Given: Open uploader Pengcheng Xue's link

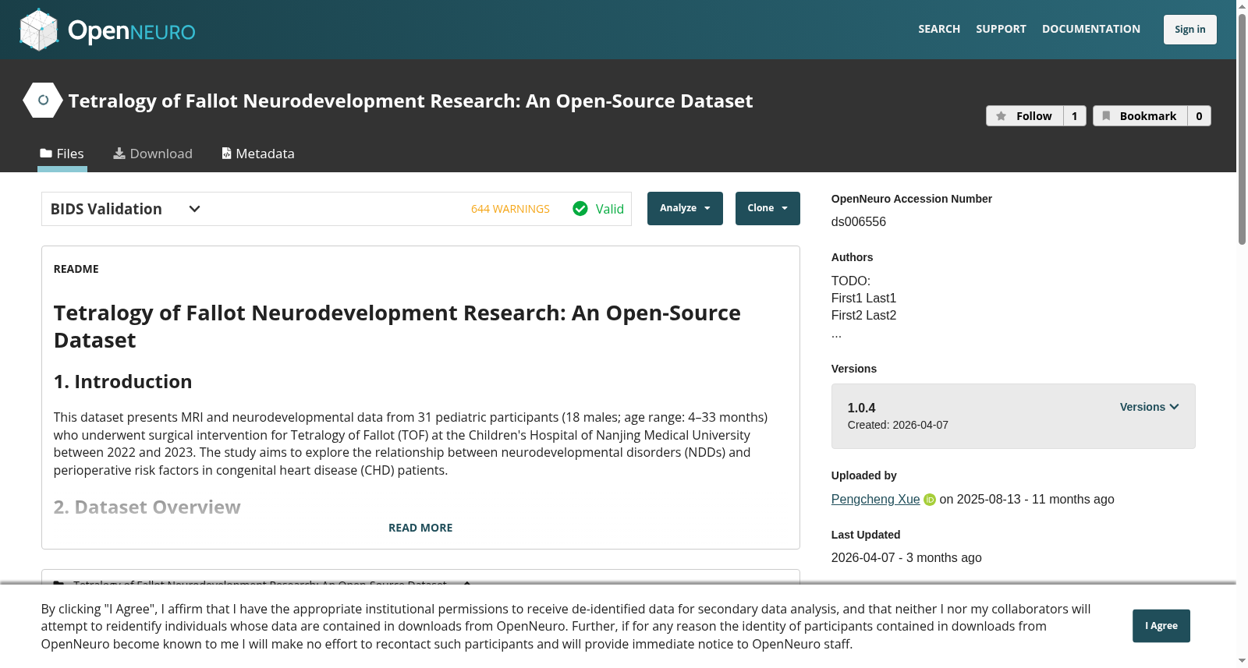Looking at the screenshot, I should (x=875, y=499).
